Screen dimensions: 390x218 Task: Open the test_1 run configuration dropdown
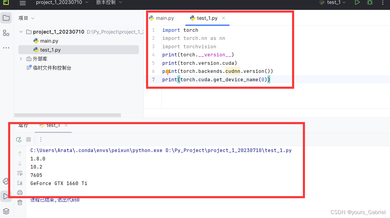(x=333, y=2)
